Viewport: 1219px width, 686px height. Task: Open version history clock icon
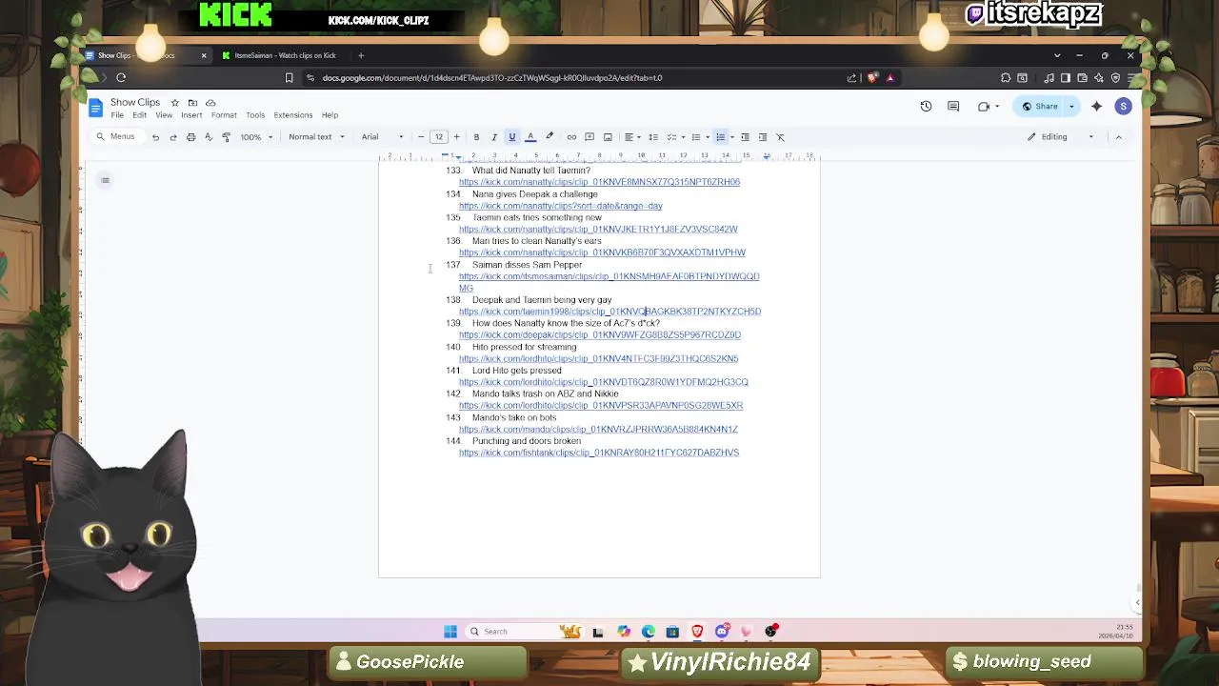coord(926,107)
